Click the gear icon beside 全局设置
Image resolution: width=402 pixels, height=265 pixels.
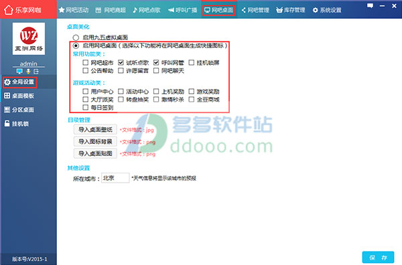tap(7, 82)
